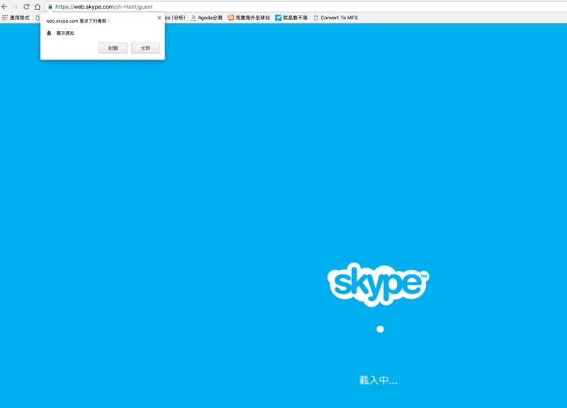Image resolution: width=567 pixels, height=408 pixels.
Task: Click the green secure padlock icon
Action: pos(50,6)
